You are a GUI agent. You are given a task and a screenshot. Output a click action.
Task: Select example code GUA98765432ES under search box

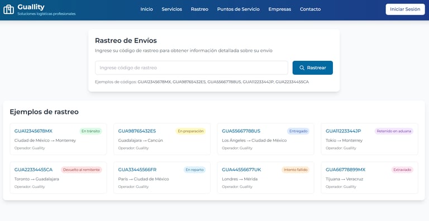[189, 82]
